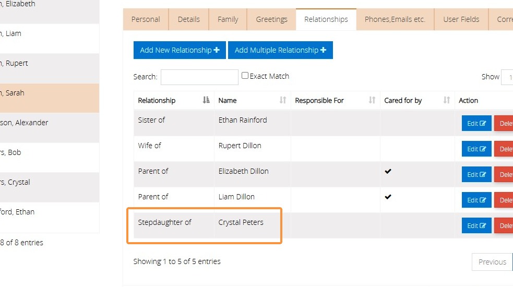Sort by Name column arrows
This screenshot has height=287, width=513.
283,100
